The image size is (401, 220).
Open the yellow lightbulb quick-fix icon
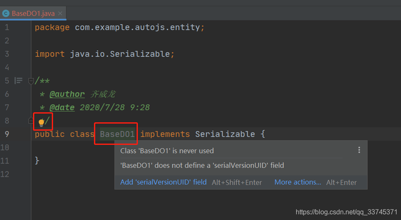(41, 122)
